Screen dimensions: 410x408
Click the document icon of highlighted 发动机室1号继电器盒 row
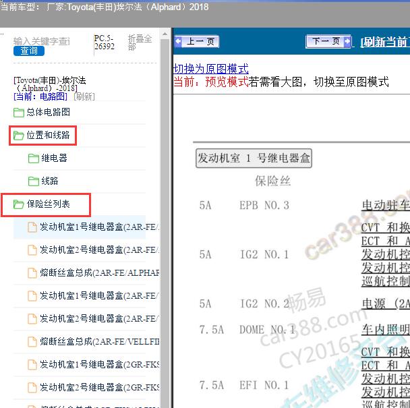click(32, 227)
